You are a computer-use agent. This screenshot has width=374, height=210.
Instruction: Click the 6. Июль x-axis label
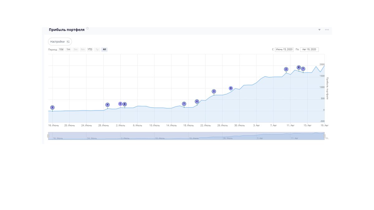[x=137, y=126]
